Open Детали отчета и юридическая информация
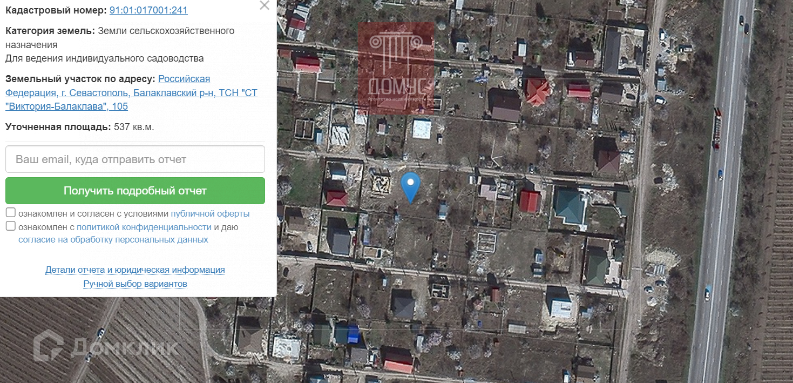Viewport: 793px width, 383px height. 135,270
